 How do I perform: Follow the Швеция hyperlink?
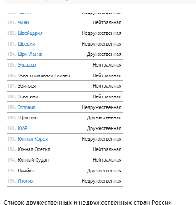[26, 44]
